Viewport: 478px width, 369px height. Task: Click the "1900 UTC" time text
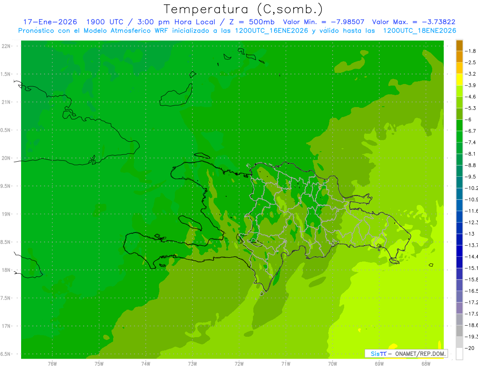pyautogui.click(x=105, y=22)
